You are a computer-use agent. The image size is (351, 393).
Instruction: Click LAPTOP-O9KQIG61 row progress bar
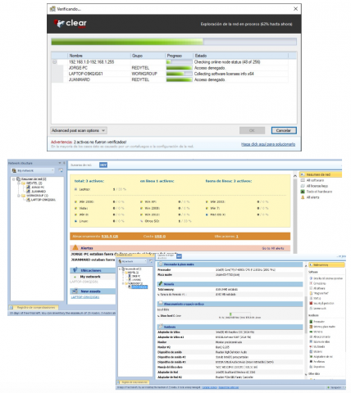click(179, 74)
